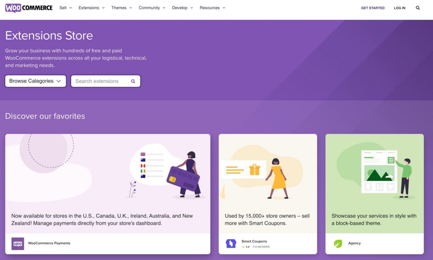The height and width of the screenshot is (260, 433).
Task: Click the search icon inside extensions field
Action: click(133, 81)
